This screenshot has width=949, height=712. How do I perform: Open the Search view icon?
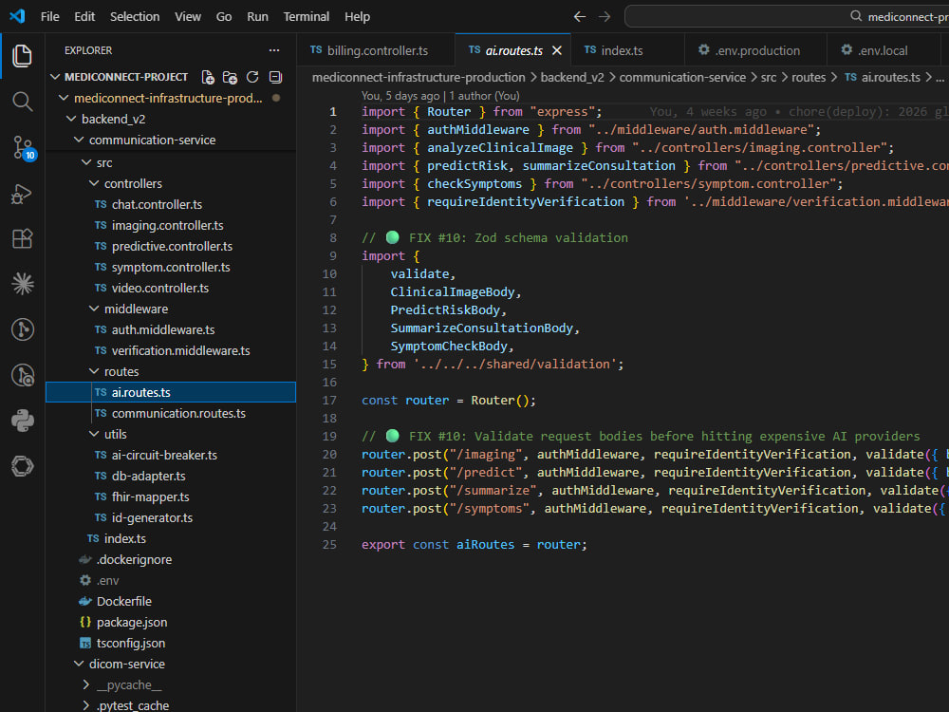click(x=23, y=102)
